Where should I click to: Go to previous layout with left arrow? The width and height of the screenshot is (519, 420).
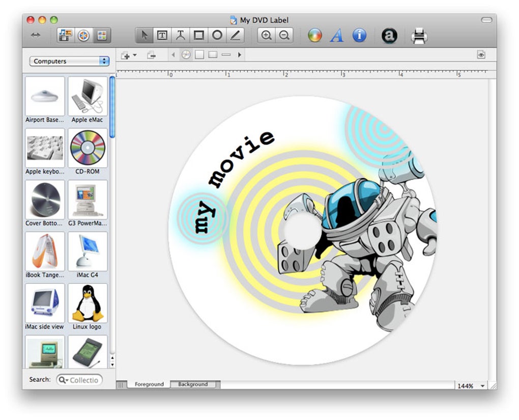173,54
